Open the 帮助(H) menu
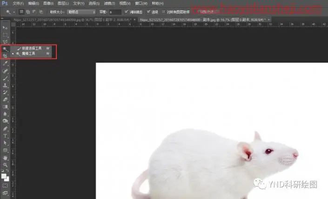Image resolution: width=328 pixels, height=199 pixels. point(158,4)
